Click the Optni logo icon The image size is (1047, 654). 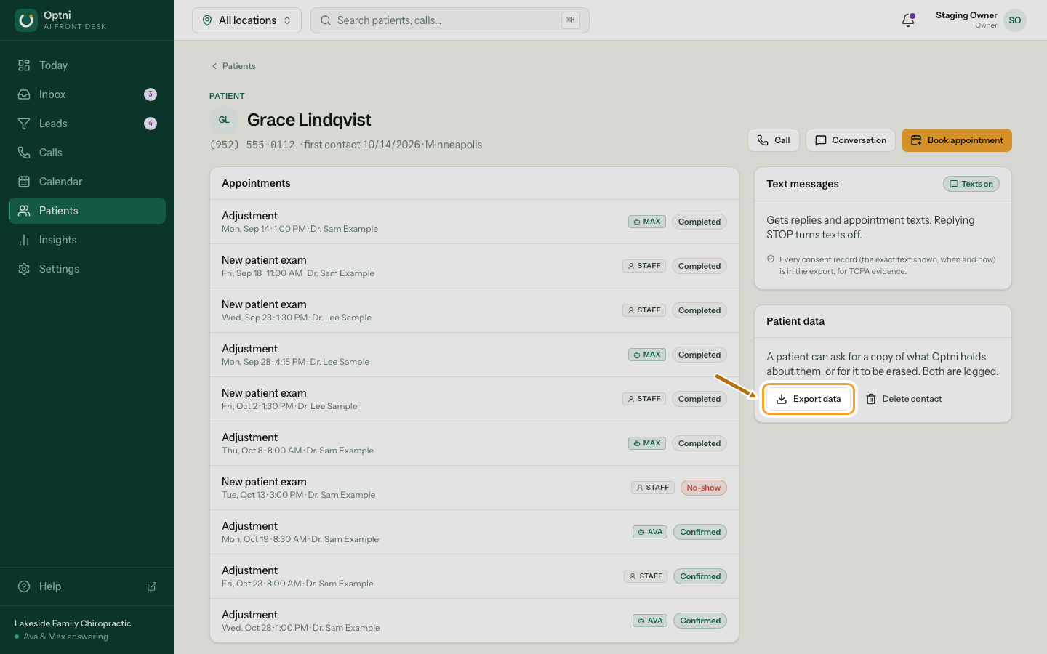pyautogui.click(x=26, y=20)
